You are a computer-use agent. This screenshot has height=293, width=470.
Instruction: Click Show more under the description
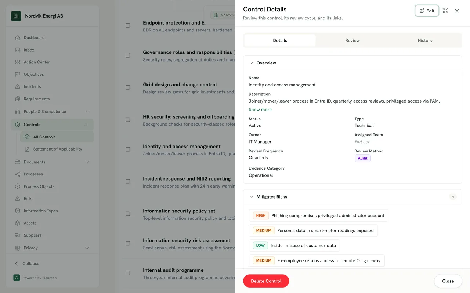[x=260, y=110]
